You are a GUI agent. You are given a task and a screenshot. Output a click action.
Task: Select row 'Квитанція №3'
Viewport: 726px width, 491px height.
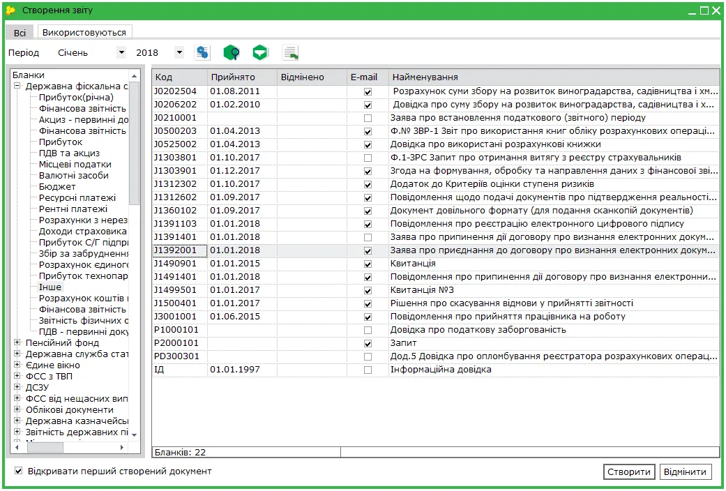pyautogui.click(x=435, y=290)
